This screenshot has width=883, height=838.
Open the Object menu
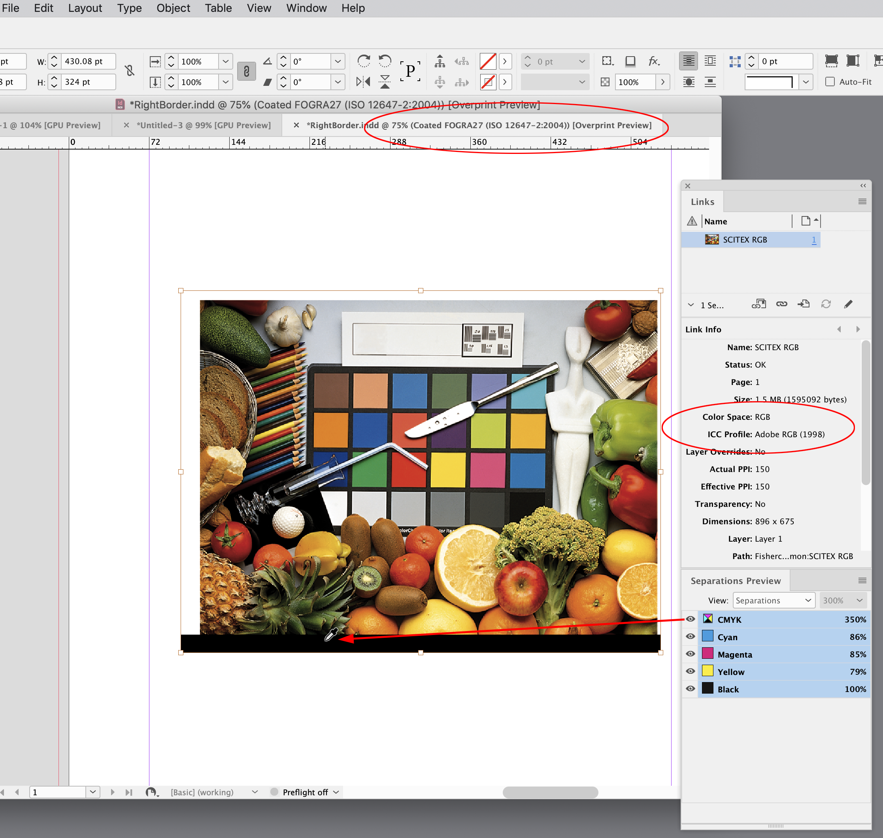coord(173,8)
